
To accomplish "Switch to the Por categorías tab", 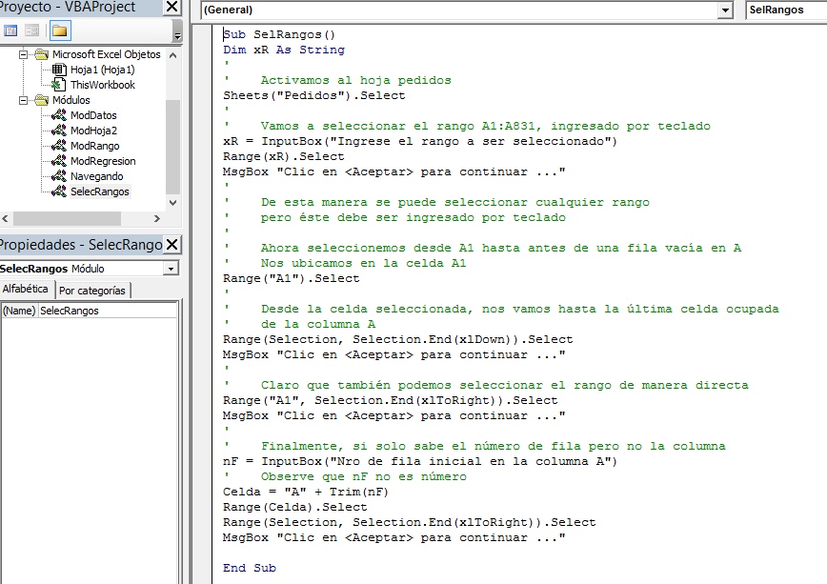I will 92,291.
